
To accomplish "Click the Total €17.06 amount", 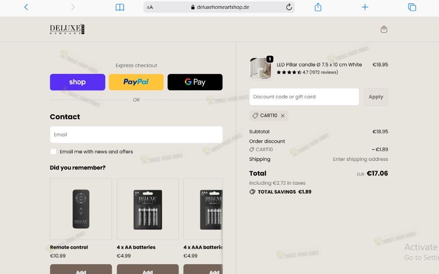I will (377, 173).
